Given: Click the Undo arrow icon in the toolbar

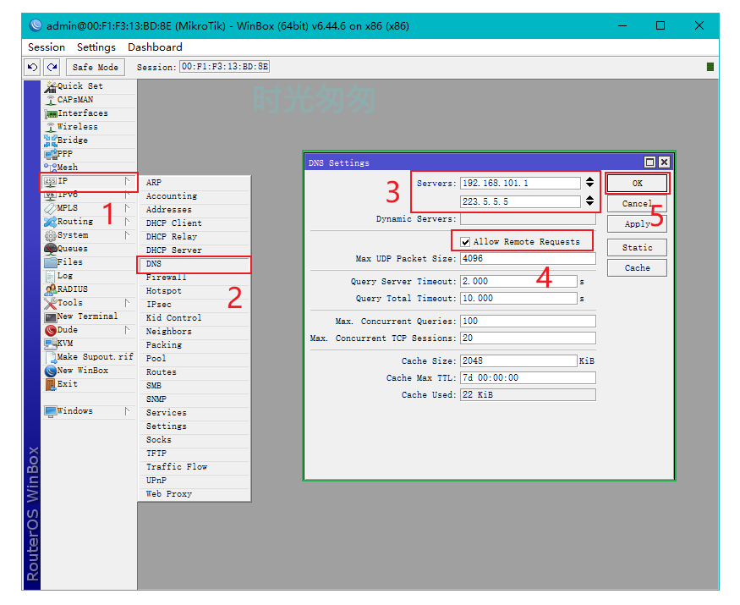Looking at the screenshot, I should 33,67.
